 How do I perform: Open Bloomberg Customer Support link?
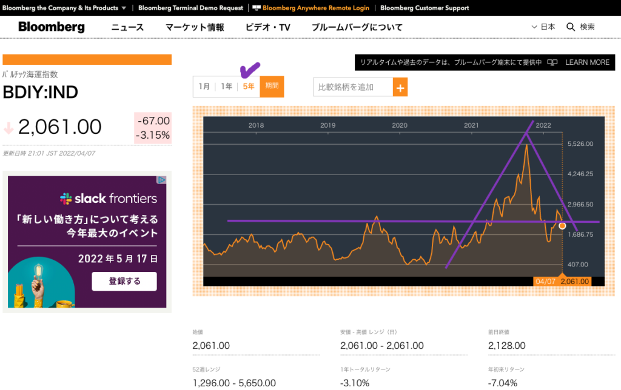tap(425, 8)
